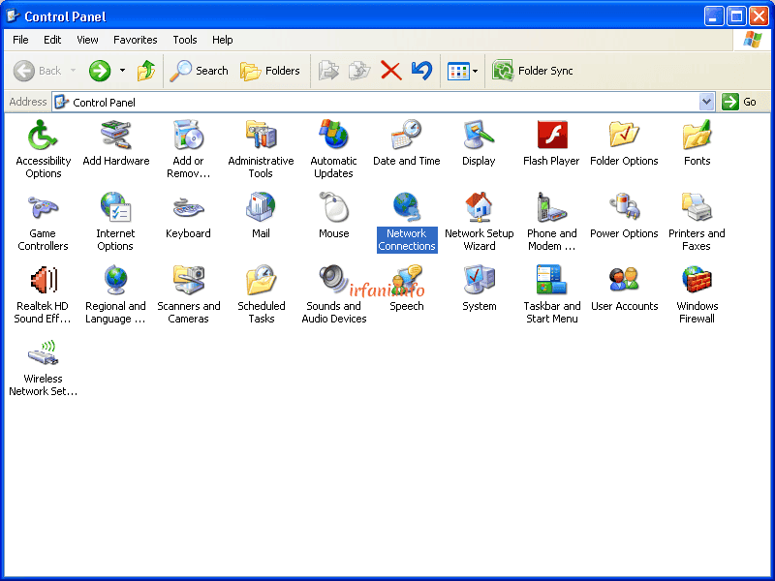The image size is (775, 581).
Task: Select the Flash Player icon
Action: (x=551, y=136)
